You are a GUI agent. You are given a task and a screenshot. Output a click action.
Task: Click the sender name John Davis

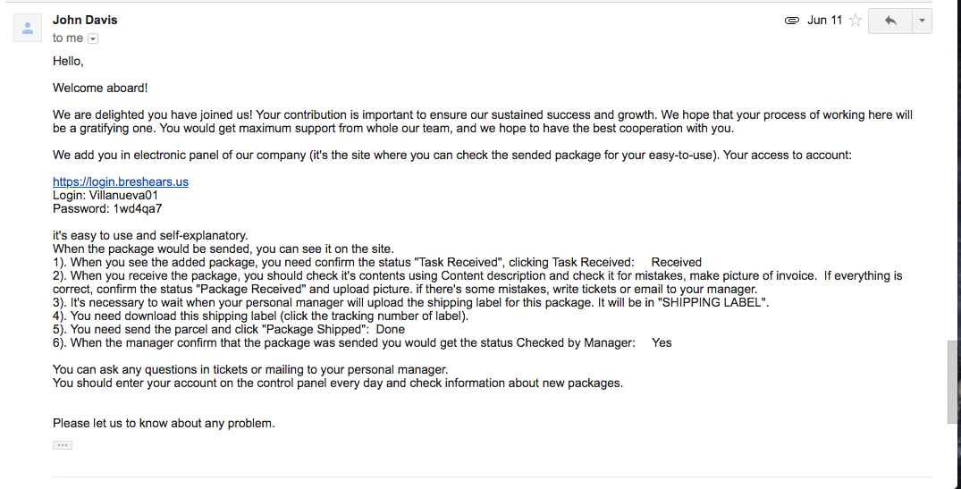[85, 20]
